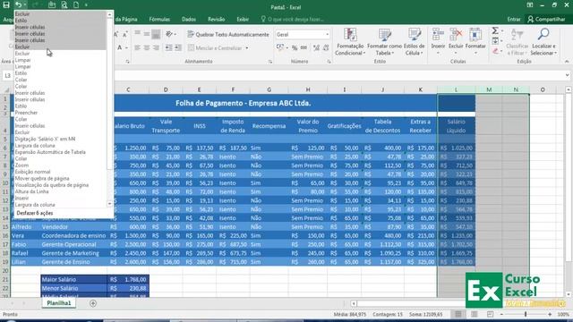Open the Revisão ribbon tab

[x=217, y=19]
